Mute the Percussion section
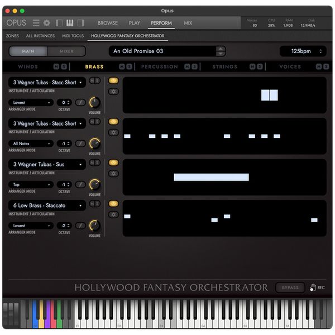 coord(187,66)
